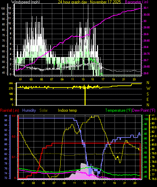Click the W compass label on direction chart
Viewport: 157px width, 187px height.
click(x=148, y=88)
